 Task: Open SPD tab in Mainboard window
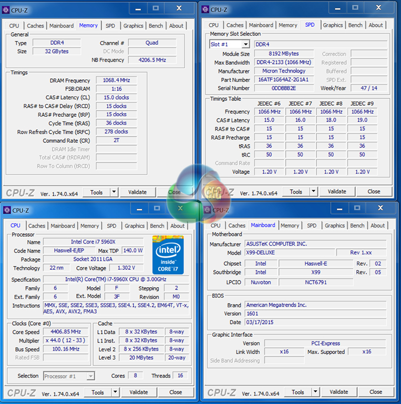tap(312, 226)
